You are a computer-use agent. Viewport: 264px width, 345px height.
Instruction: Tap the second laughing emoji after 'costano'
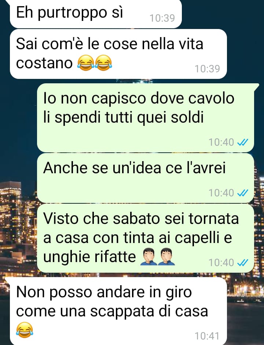(103, 63)
